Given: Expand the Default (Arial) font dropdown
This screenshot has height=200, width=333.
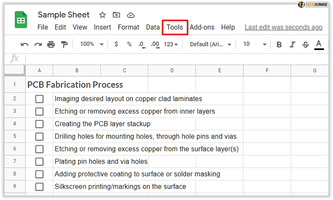Looking at the screenshot, I should (x=211, y=44).
